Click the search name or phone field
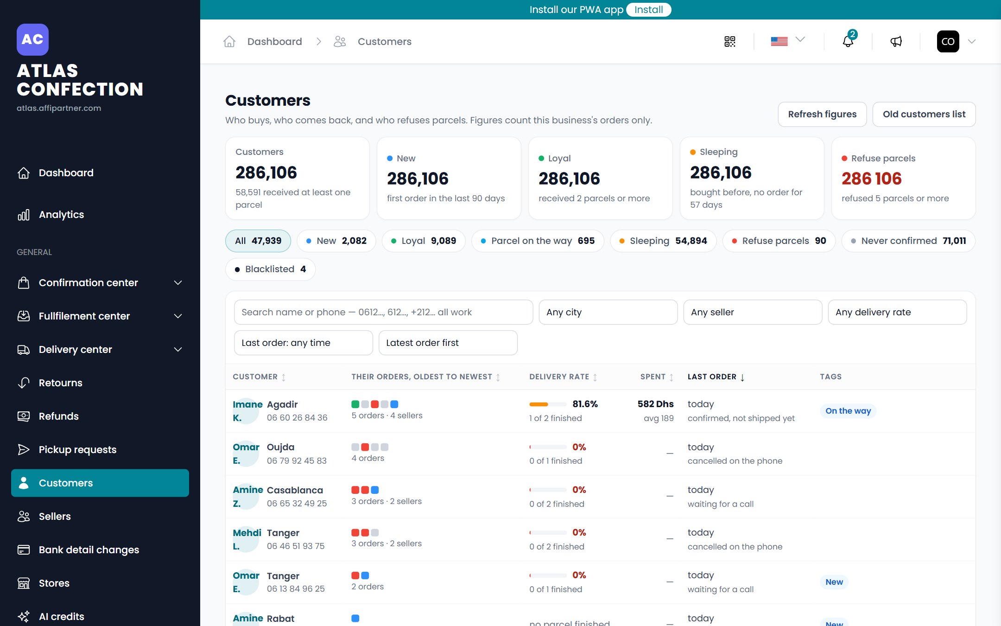The image size is (1001, 626). pos(383,312)
